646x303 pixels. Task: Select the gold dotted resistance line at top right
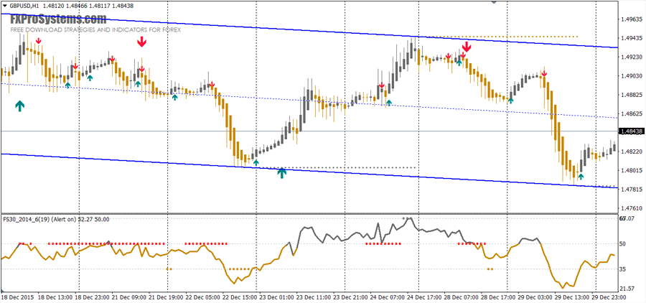pos(502,37)
